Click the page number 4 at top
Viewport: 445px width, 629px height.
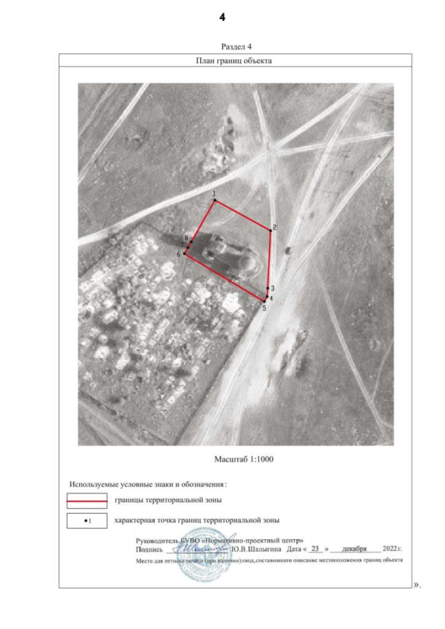click(222, 15)
